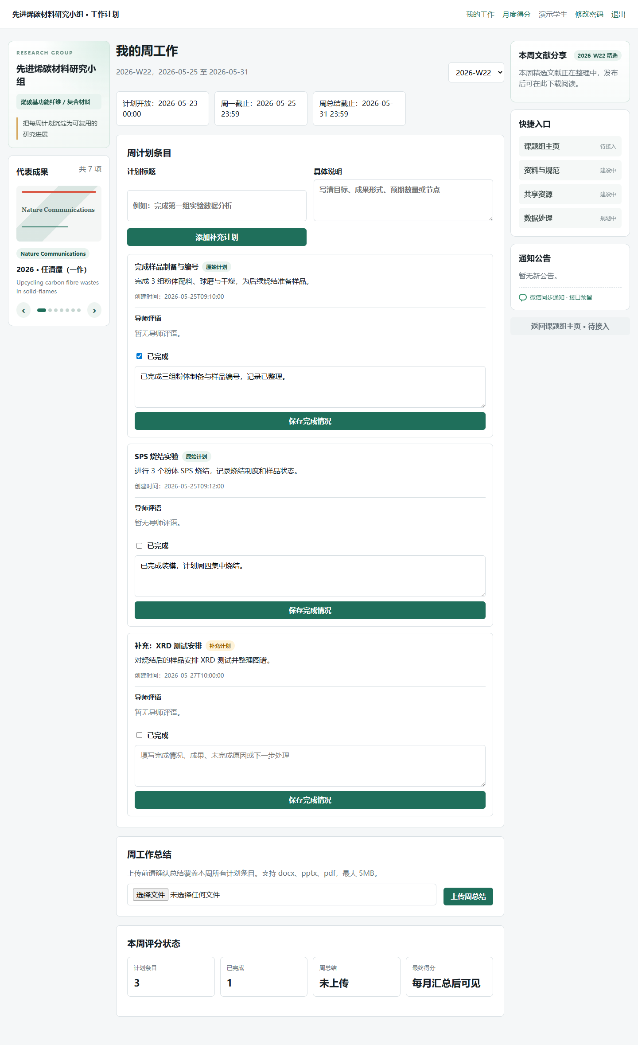This screenshot has height=1045, width=638.
Task: Click the 上传周总结 button
Action: pos(468,897)
